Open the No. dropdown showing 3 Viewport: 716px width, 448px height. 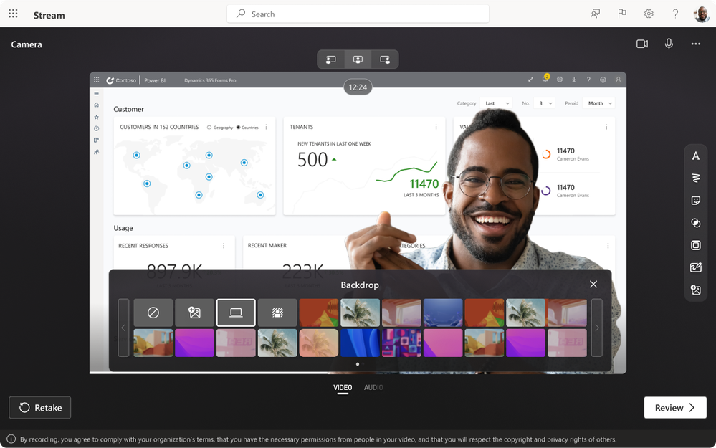(545, 103)
